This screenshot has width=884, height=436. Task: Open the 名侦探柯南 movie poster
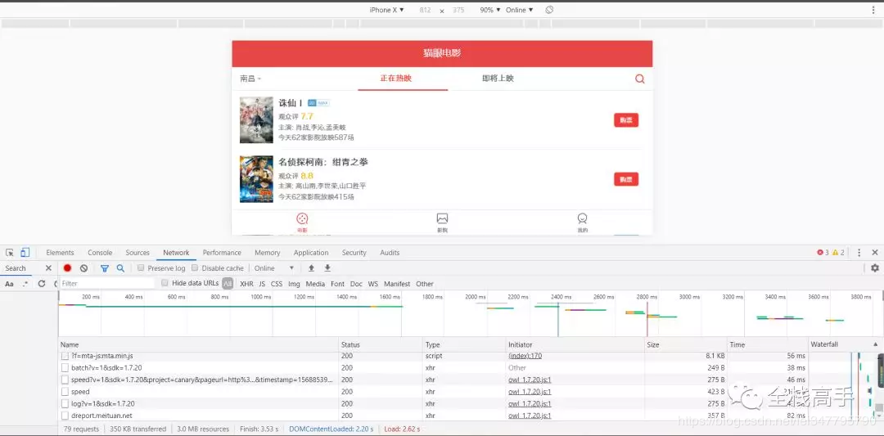[256, 179]
